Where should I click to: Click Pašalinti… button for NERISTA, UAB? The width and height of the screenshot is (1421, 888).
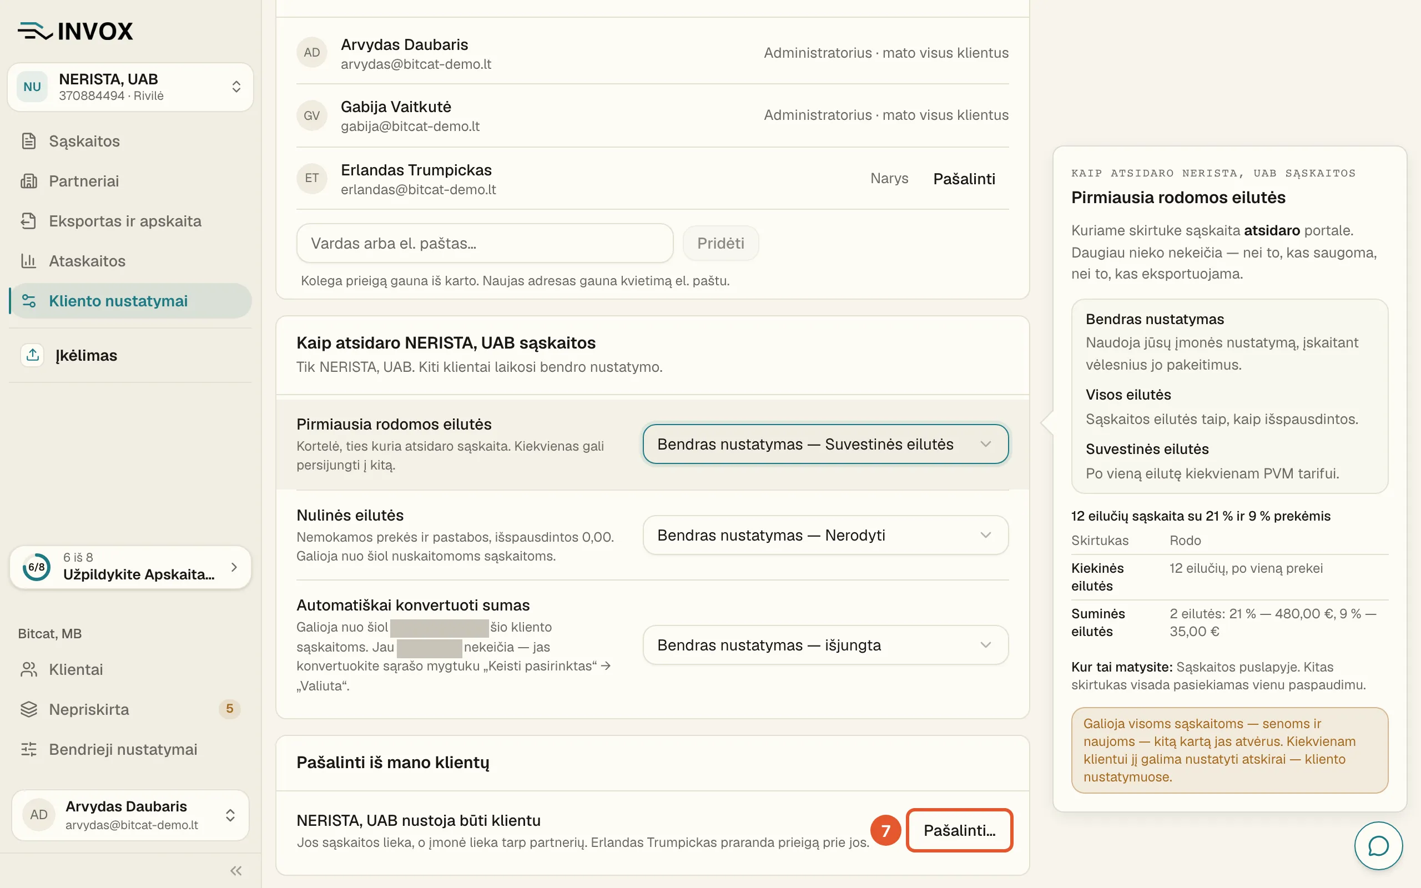coord(960,830)
